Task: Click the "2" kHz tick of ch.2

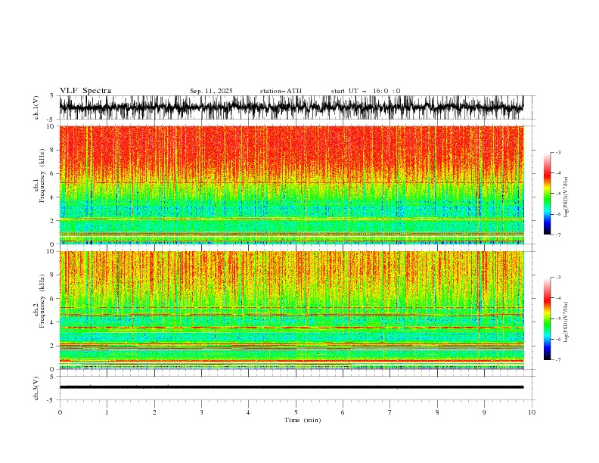Action: point(54,346)
